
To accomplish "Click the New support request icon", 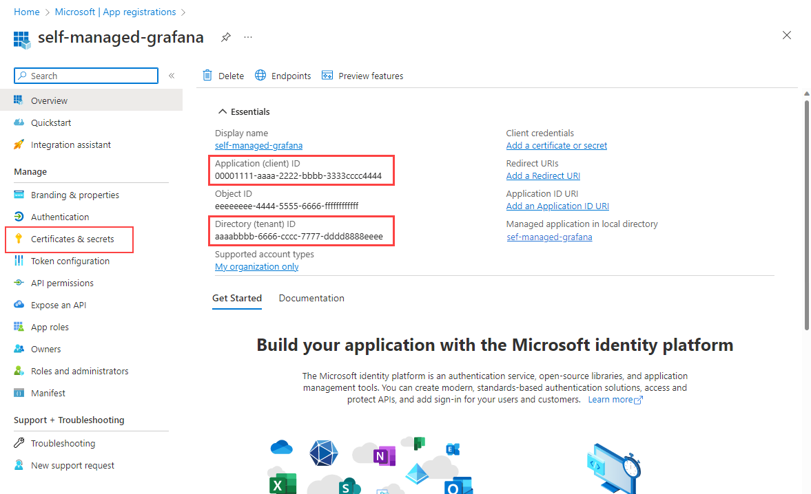I will click(x=19, y=465).
